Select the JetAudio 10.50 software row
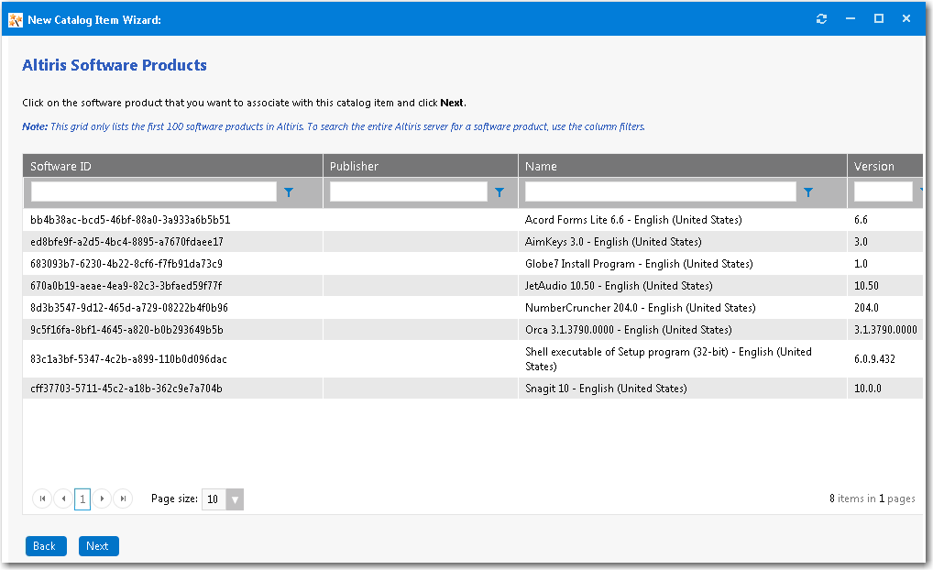This screenshot has width=933, height=570. point(458,285)
